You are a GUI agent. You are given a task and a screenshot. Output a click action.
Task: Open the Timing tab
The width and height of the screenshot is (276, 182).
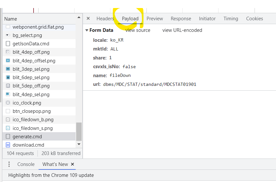[x=231, y=19]
